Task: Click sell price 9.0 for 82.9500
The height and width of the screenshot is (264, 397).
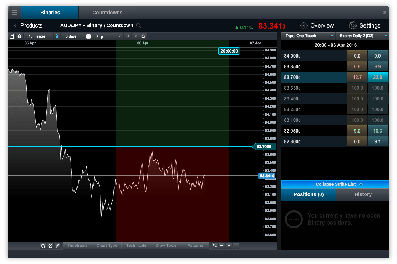Action: tap(357, 131)
